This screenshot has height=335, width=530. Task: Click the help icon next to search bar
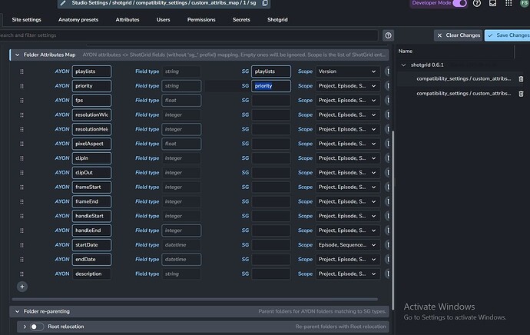[x=388, y=35]
